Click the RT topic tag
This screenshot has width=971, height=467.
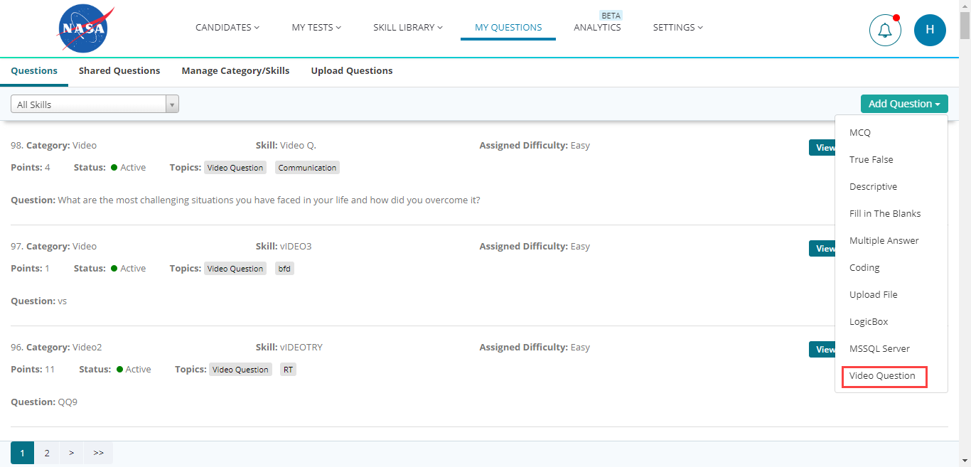[288, 370]
